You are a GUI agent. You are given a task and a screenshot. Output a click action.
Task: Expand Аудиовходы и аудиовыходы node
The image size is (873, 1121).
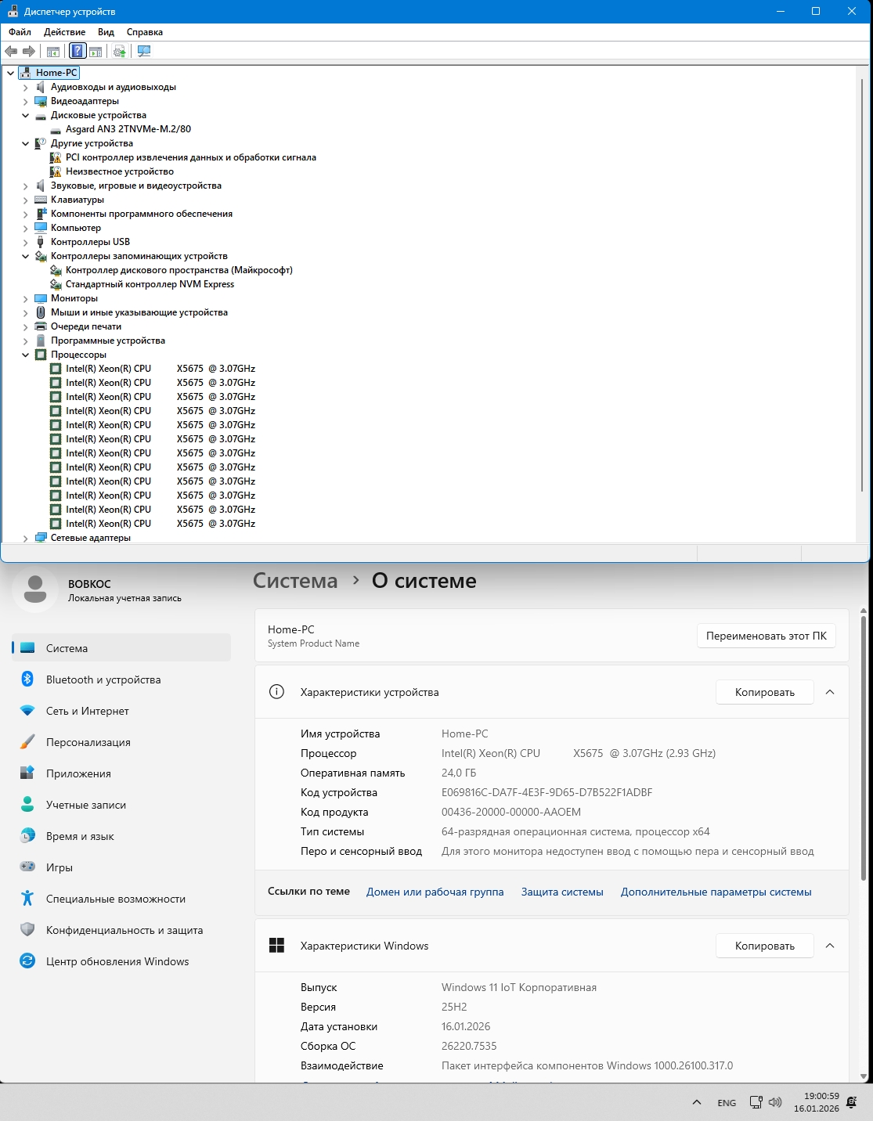tap(25, 87)
